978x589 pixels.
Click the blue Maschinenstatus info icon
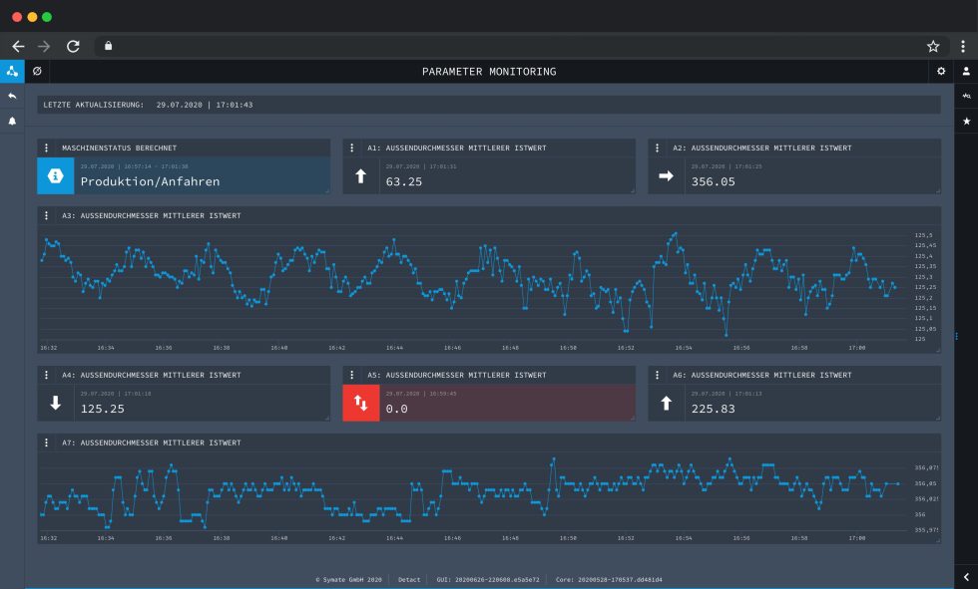(56, 175)
